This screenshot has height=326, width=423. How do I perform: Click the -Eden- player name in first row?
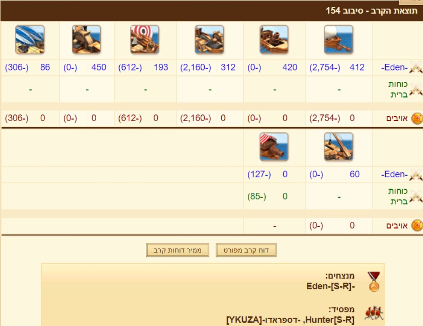pos(394,67)
